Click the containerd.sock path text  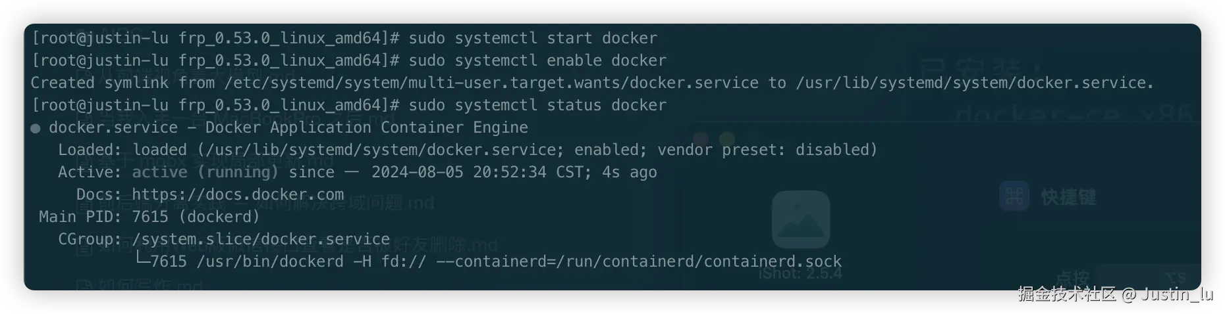coord(773,261)
